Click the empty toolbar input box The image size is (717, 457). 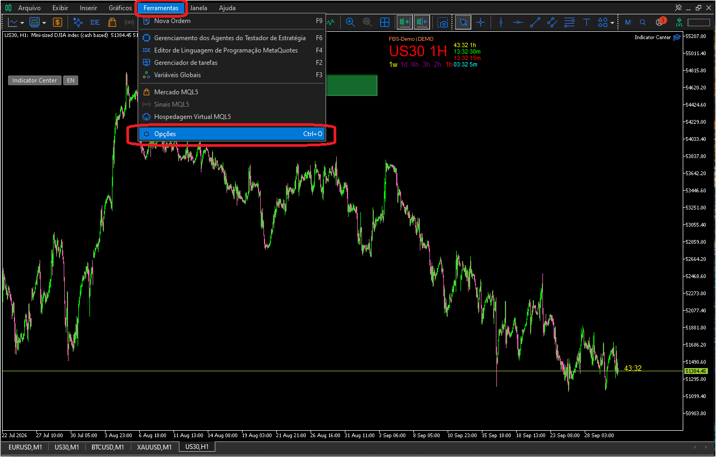[698, 23]
